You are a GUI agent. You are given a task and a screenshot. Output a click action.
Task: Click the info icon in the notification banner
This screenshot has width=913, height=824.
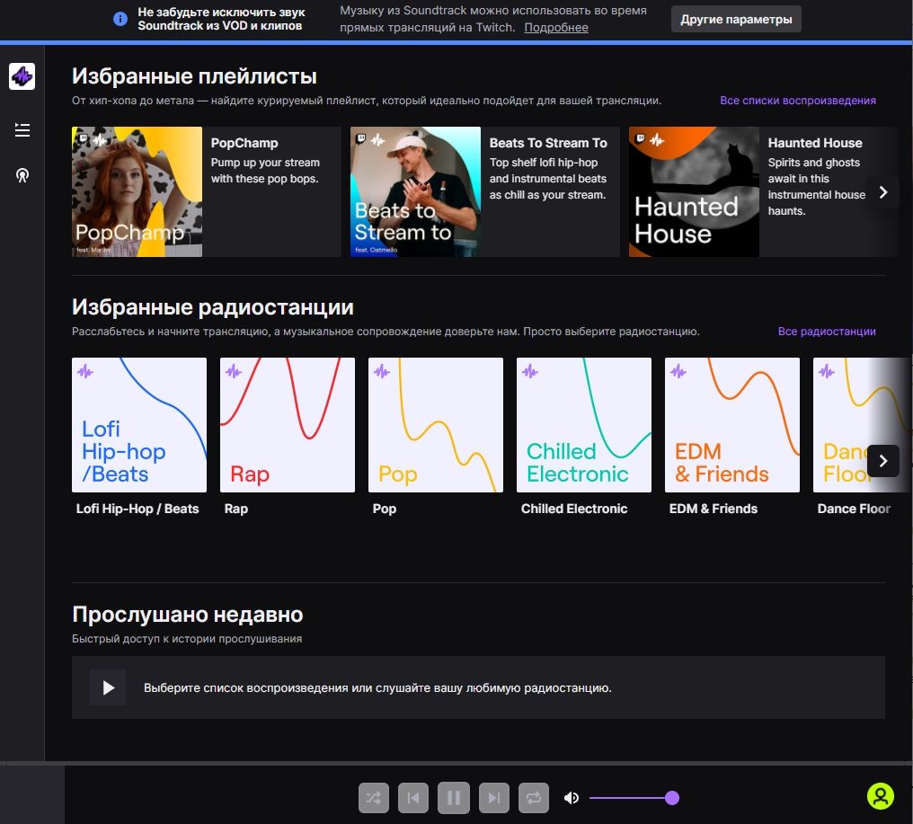[120, 18]
